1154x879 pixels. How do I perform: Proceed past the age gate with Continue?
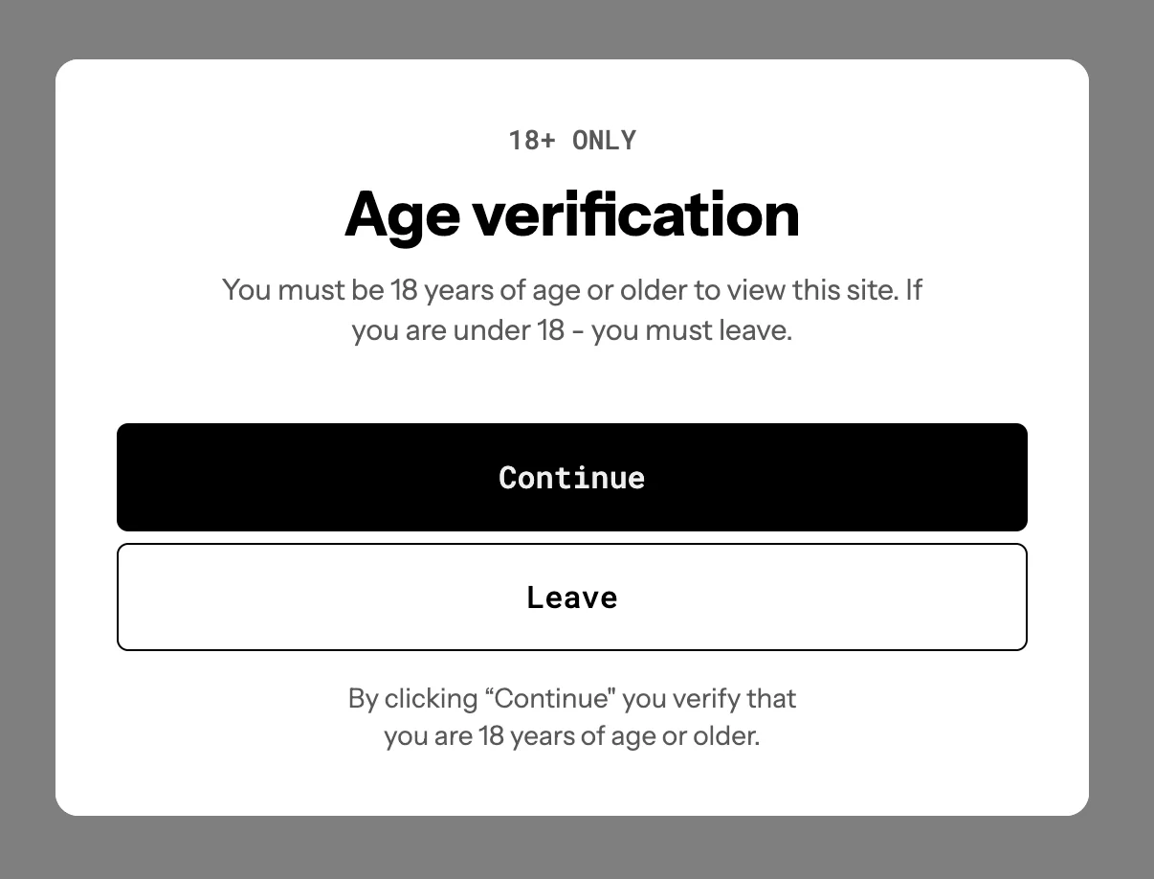pos(571,477)
